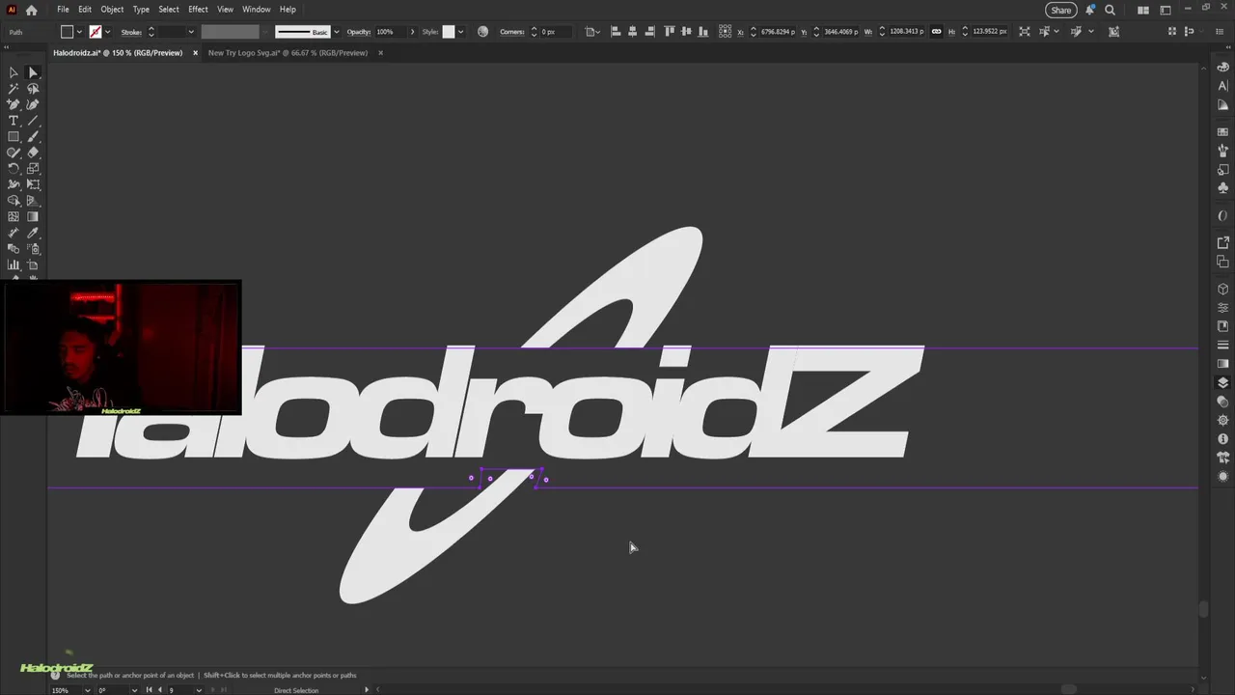Click Vertical Align Top icon

669,32
